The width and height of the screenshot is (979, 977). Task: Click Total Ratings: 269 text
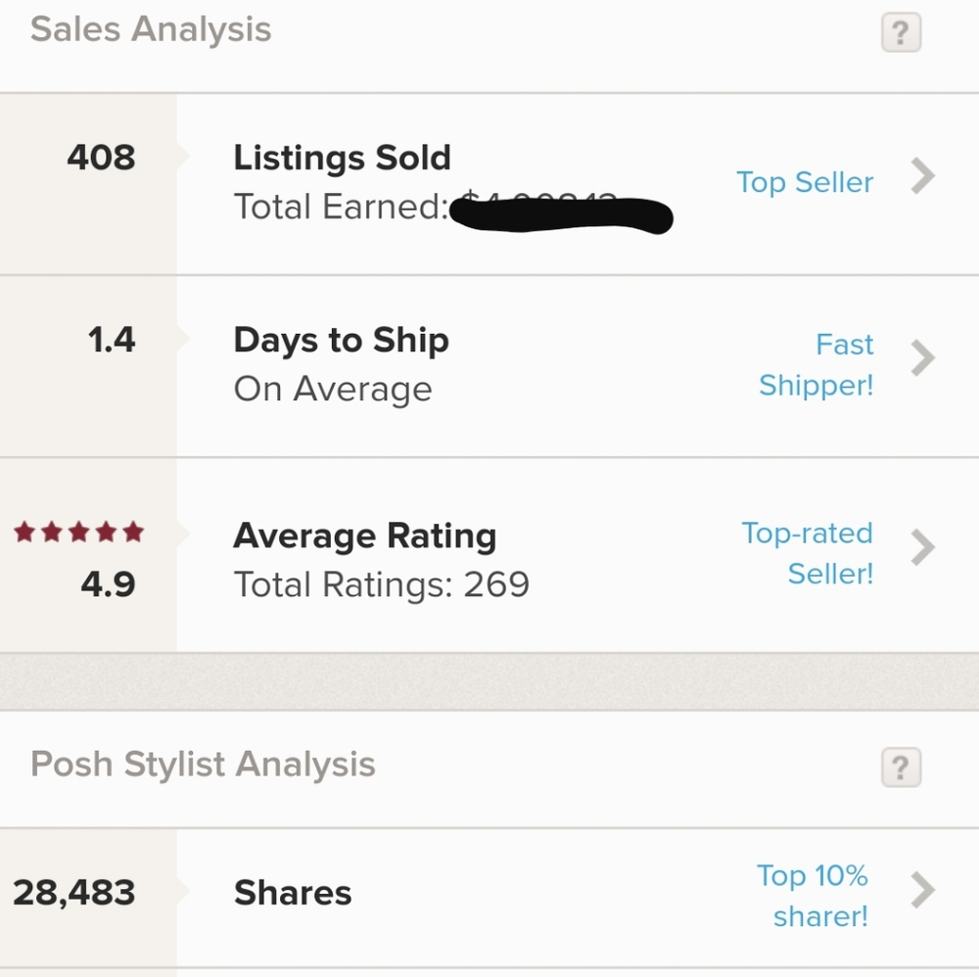(381, 585)
